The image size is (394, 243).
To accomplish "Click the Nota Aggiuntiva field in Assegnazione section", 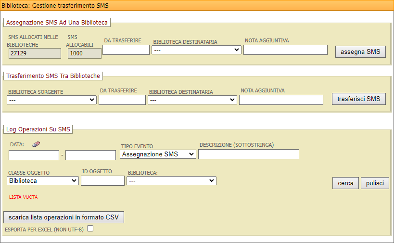I will pos(285,50).
